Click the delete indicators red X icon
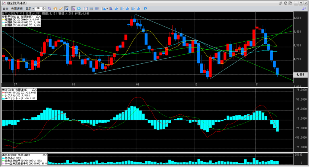This screenshot has height=167, width=309. click(x=111, y=9)
